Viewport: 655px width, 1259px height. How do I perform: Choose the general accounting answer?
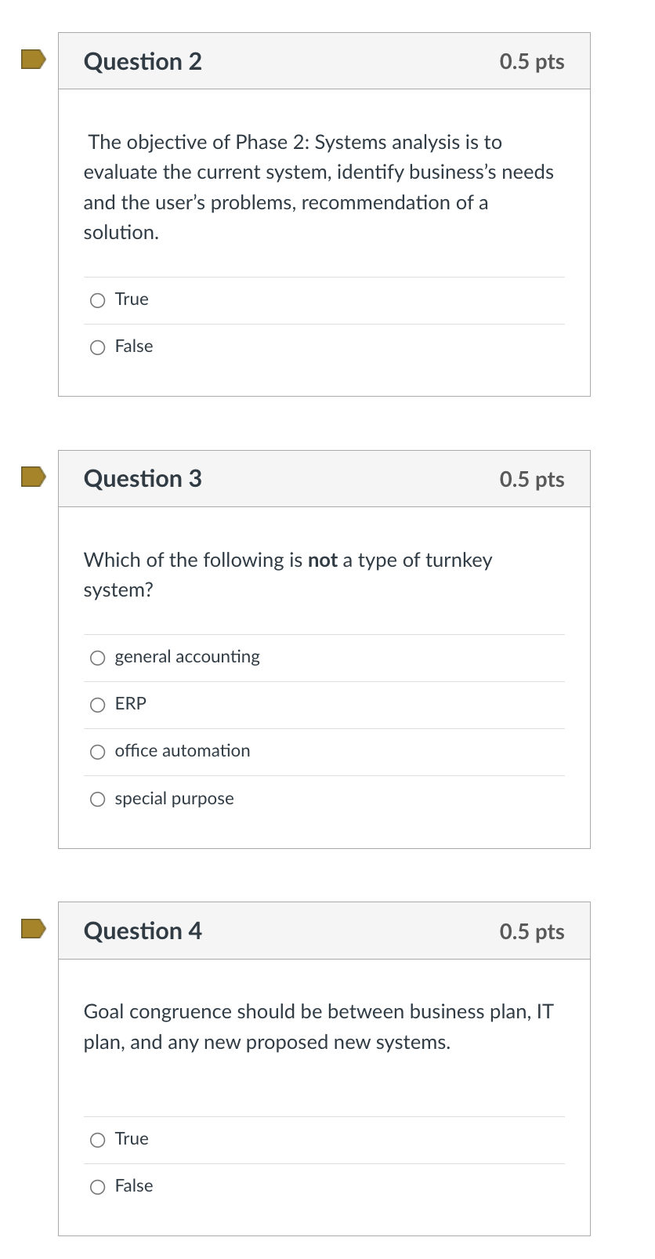point(97,658)
